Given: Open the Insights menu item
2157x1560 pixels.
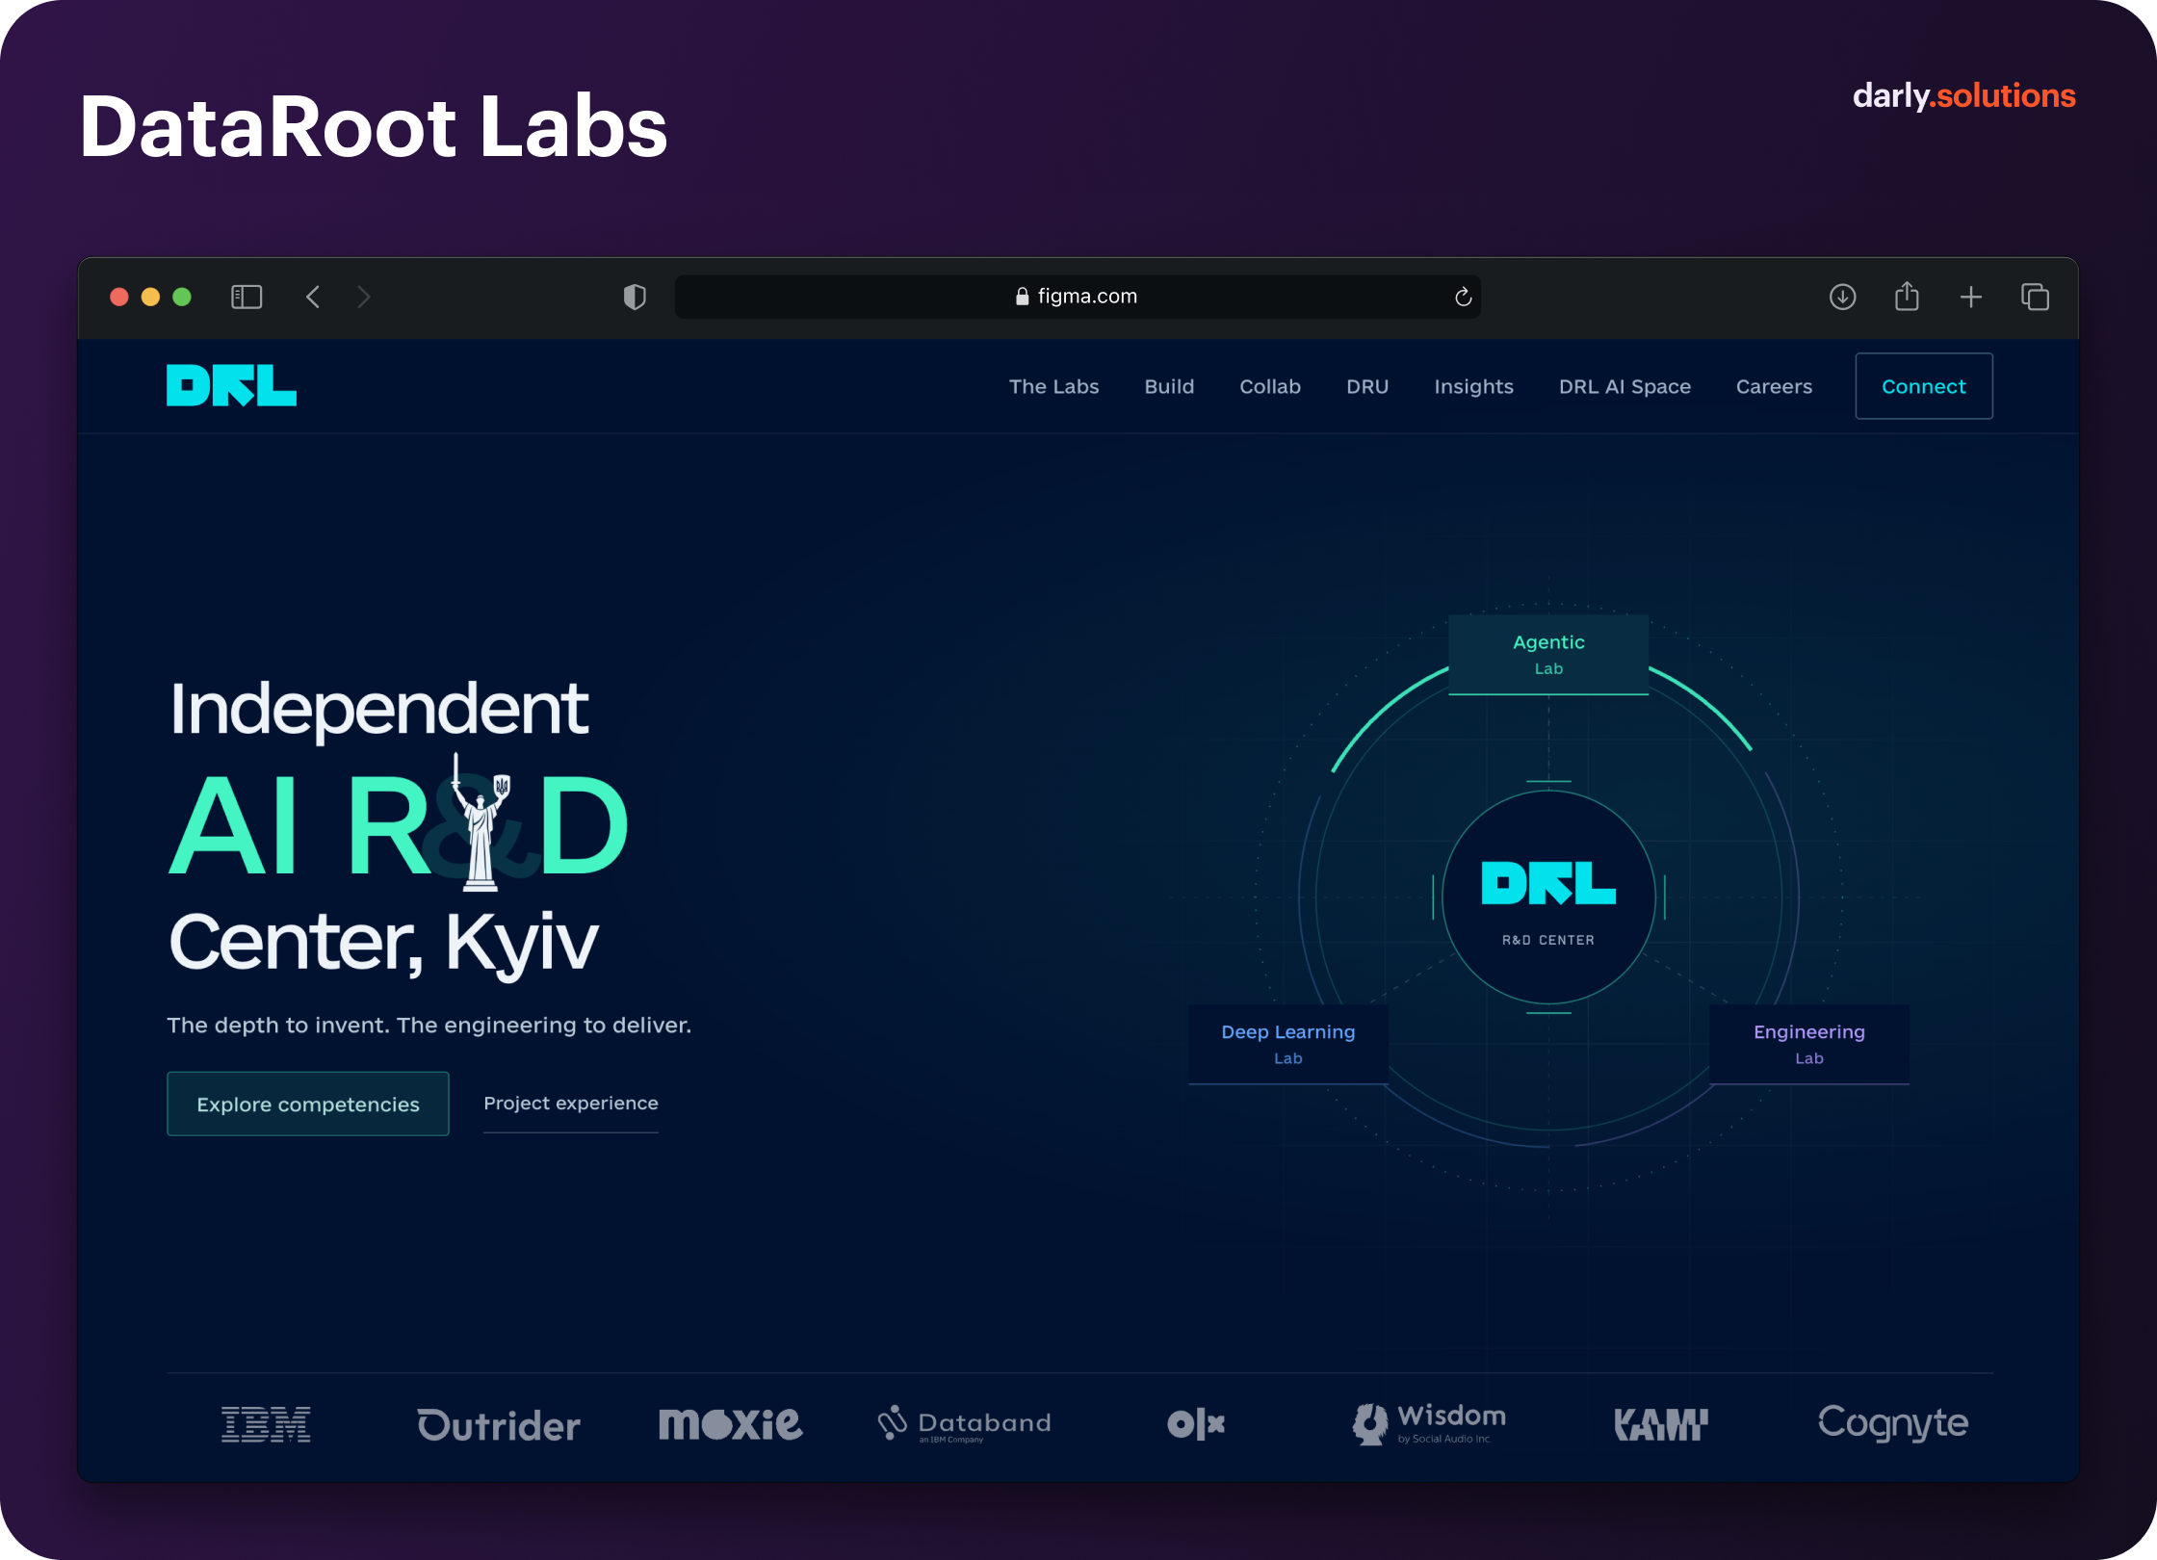Looking at the screenshot, I should 1473,386.
